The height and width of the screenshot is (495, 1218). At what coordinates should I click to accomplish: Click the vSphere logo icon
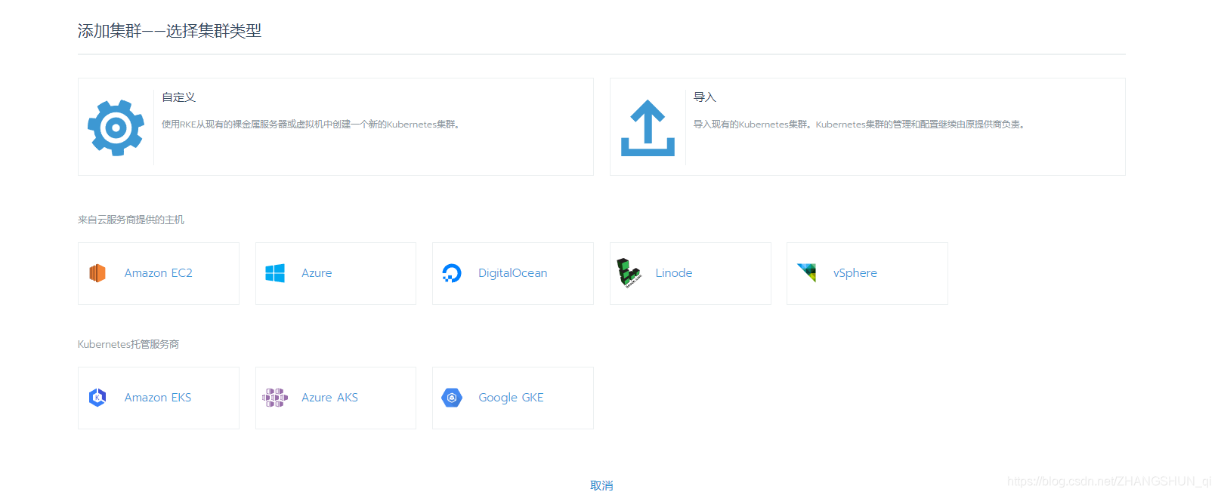tap(807, 272)
